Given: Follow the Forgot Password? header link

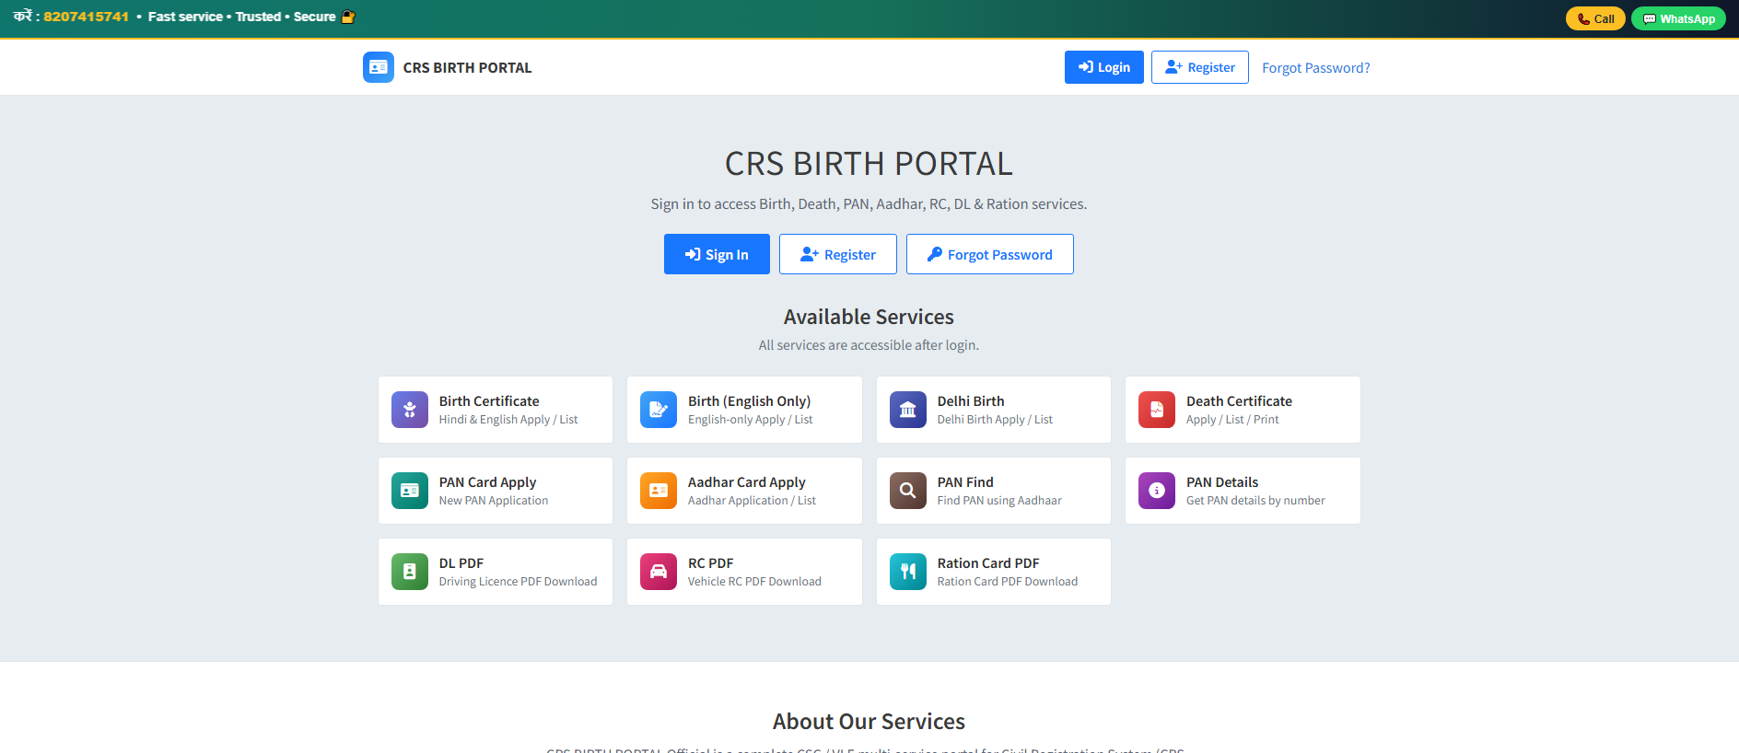Looking at the screenshot, I should pos(1316,68).
